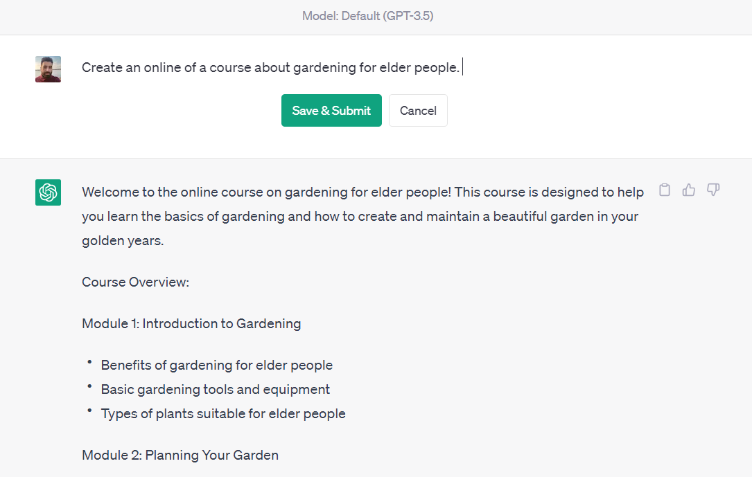Screen dimensions: 752x477
Task: Copy the response with the clipboard icon
Action: [x=665, y=190]
